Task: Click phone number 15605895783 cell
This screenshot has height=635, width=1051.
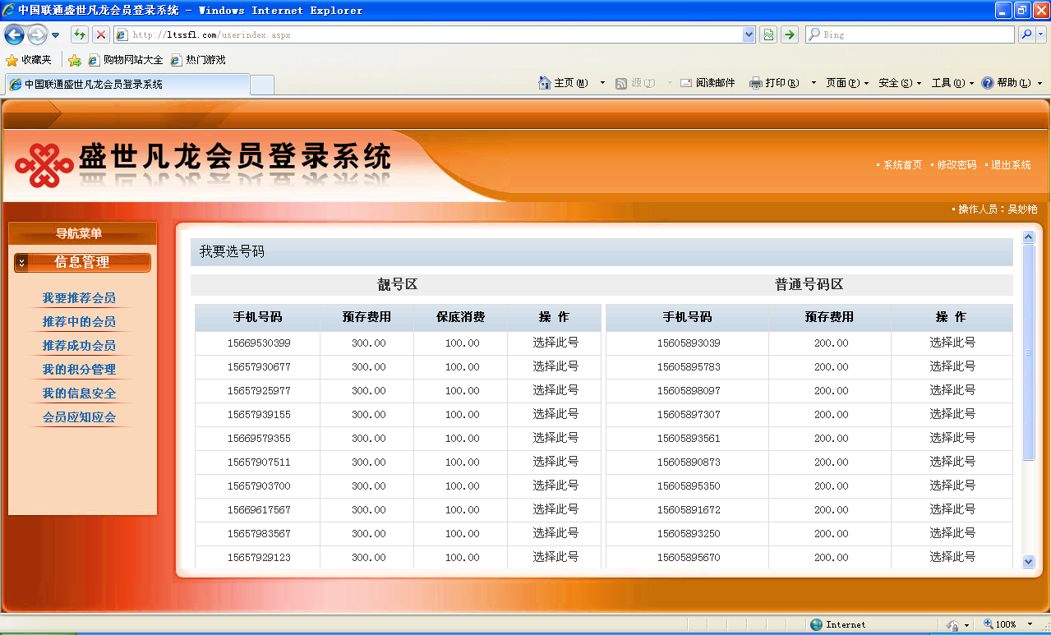Action: coord(689,366)
